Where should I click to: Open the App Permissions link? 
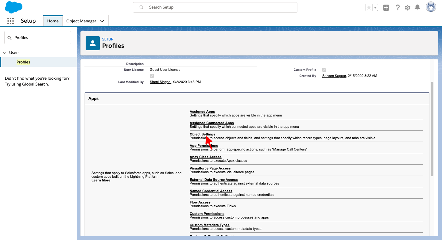click(204, 146)
